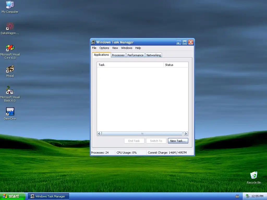Select the Microsoft Visual Basic 6.0 shortcut

(10, 94)
